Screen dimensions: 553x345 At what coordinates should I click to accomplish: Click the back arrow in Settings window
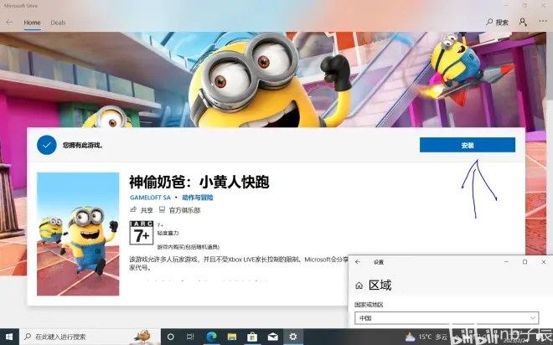coord(358,262)
